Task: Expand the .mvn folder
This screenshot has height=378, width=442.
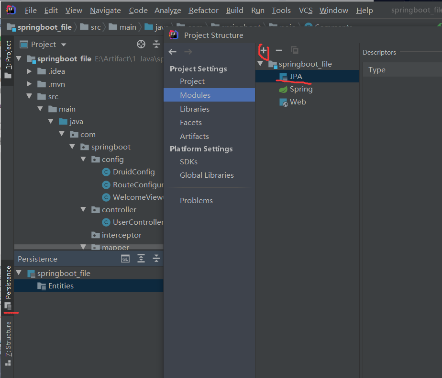Action: coord(29,84)
